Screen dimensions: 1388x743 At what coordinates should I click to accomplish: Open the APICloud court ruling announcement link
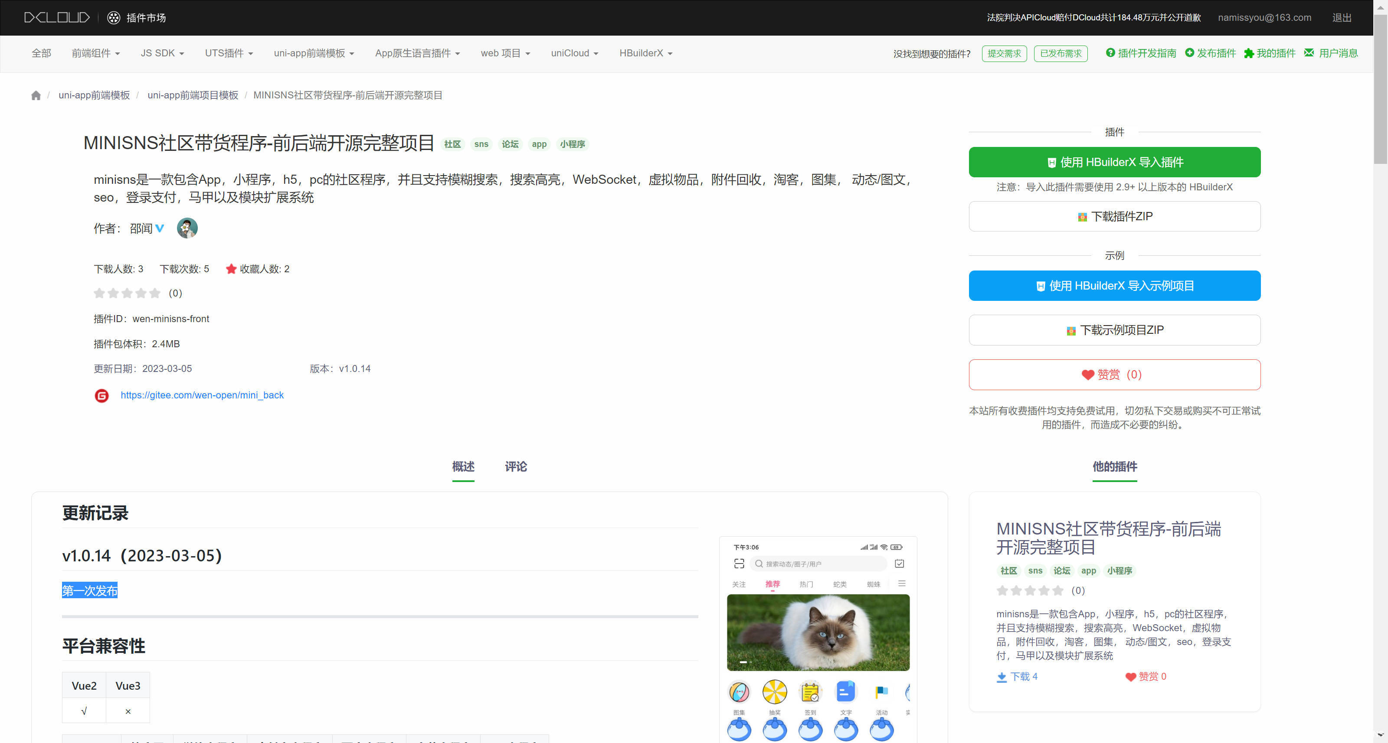point(1094,17)
